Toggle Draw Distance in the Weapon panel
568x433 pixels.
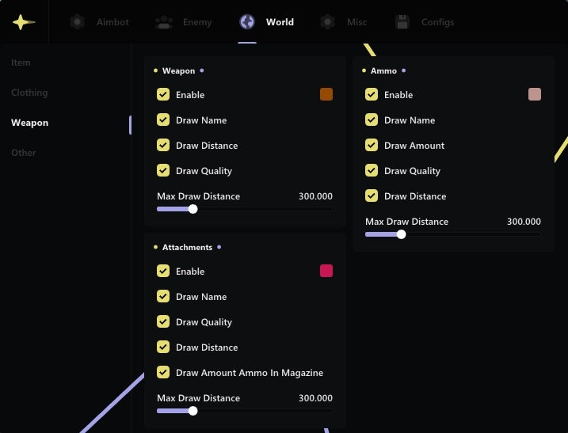[163, 146]
